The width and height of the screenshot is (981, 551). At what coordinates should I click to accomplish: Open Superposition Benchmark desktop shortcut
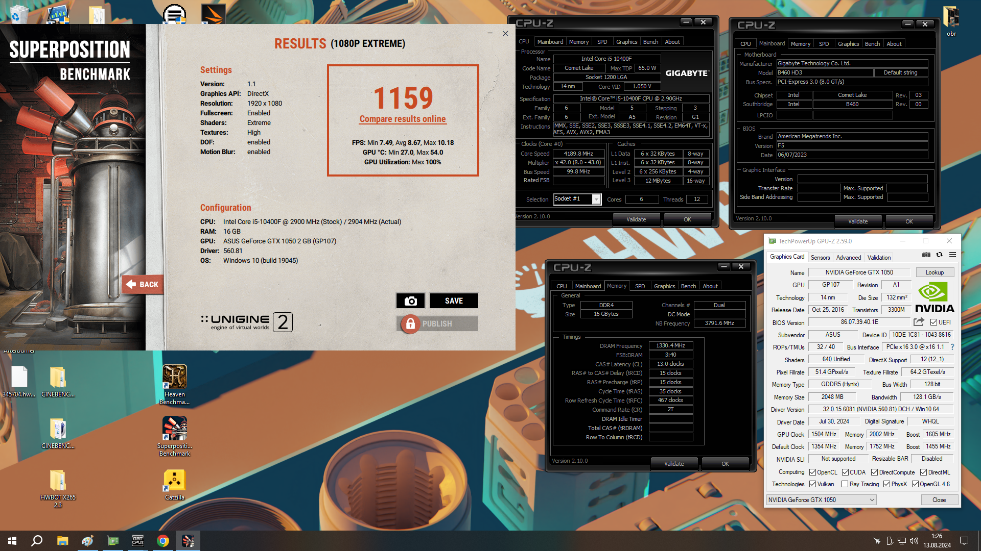click(x=175, y=436)
